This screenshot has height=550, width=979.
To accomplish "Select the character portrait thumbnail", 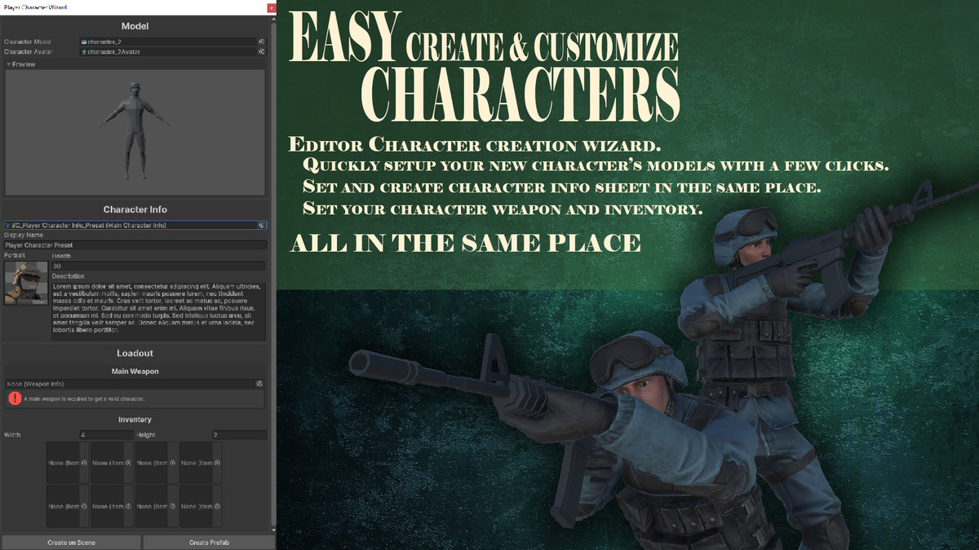I will click(25, 284).
